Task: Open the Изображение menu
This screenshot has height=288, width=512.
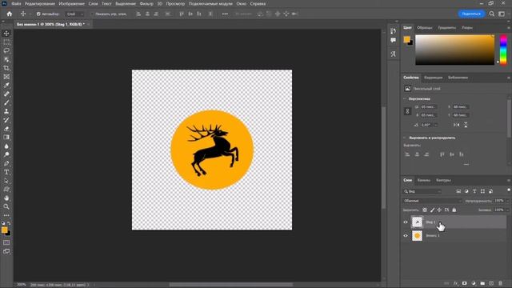Action: [71, 3]
